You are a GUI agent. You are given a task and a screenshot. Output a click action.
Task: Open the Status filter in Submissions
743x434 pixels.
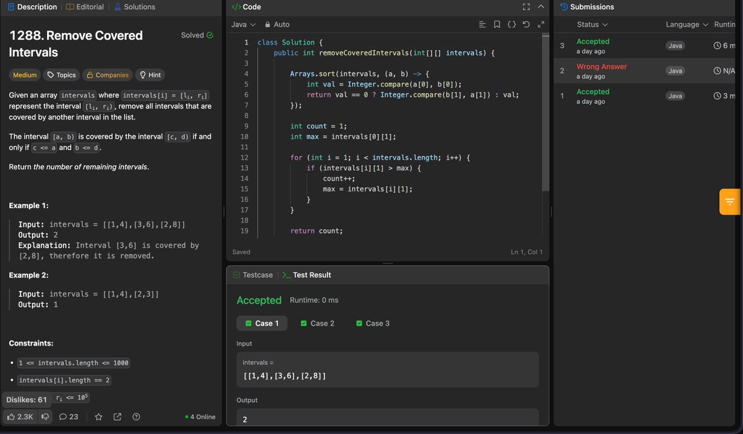(590, 24)
